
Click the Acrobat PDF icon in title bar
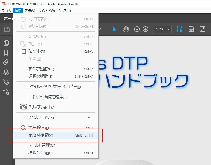click(x=4, y=4)
